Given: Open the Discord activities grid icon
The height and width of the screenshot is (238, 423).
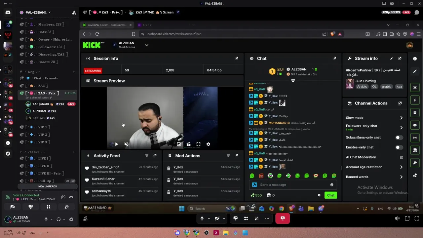Looking at the screenshot, I should click(48, 207).
